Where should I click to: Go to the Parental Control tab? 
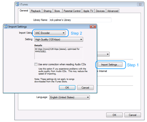point(72,11)
